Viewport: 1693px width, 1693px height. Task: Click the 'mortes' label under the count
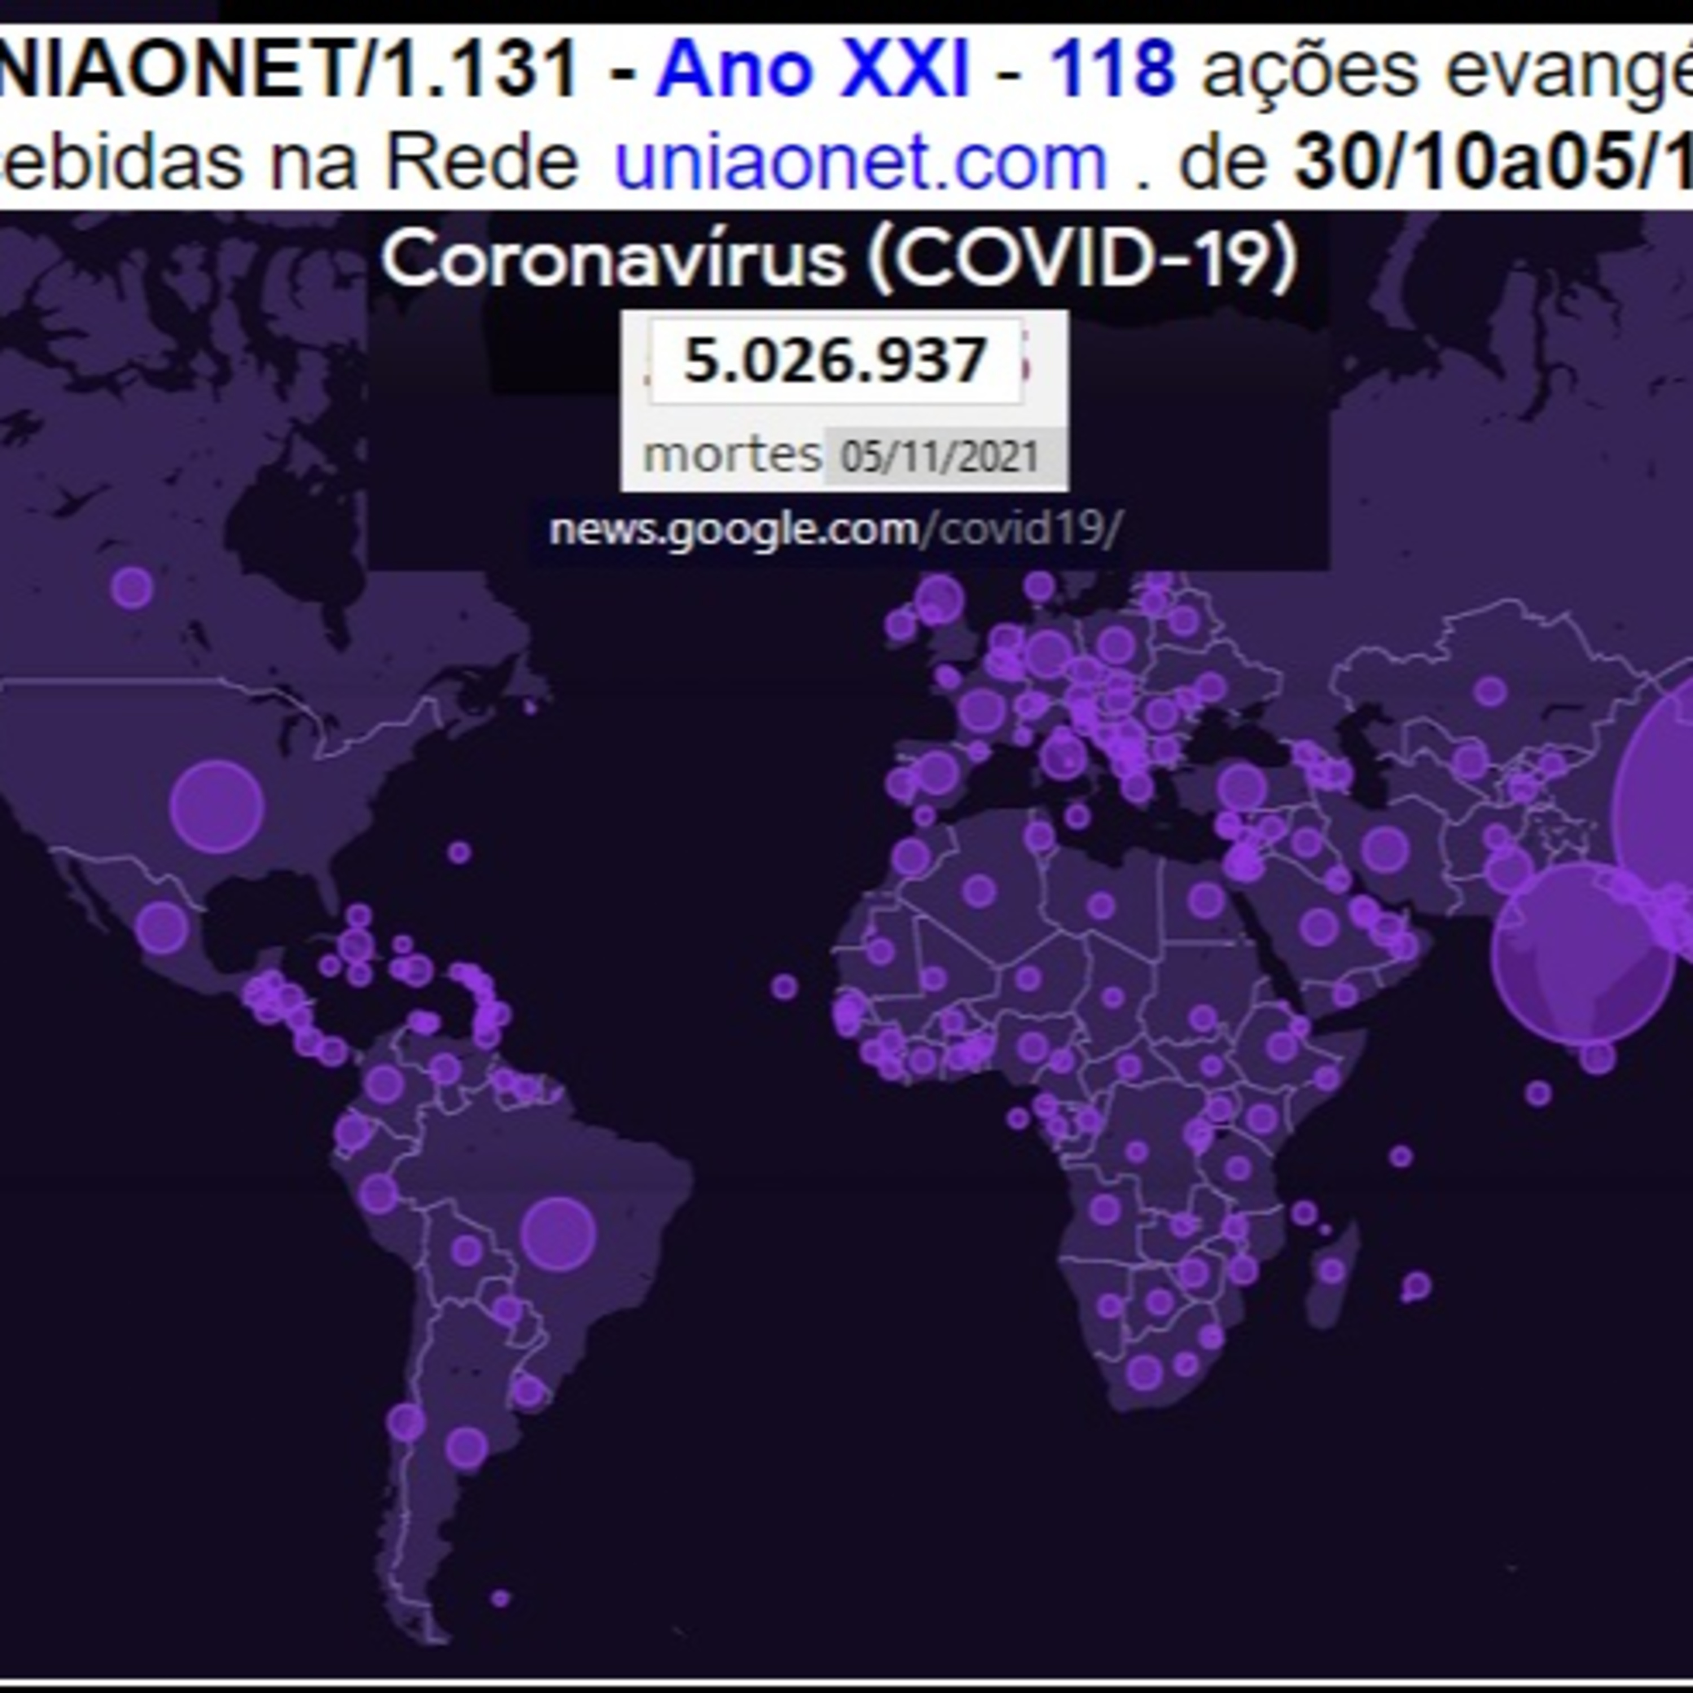732,455
